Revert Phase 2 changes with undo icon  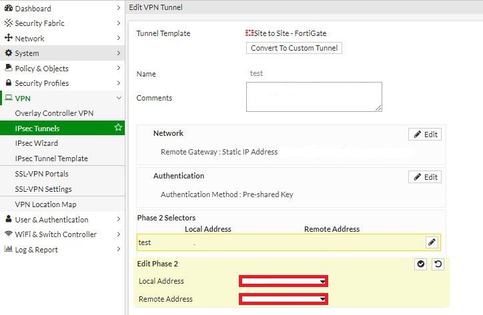click(x=438, y=264)
